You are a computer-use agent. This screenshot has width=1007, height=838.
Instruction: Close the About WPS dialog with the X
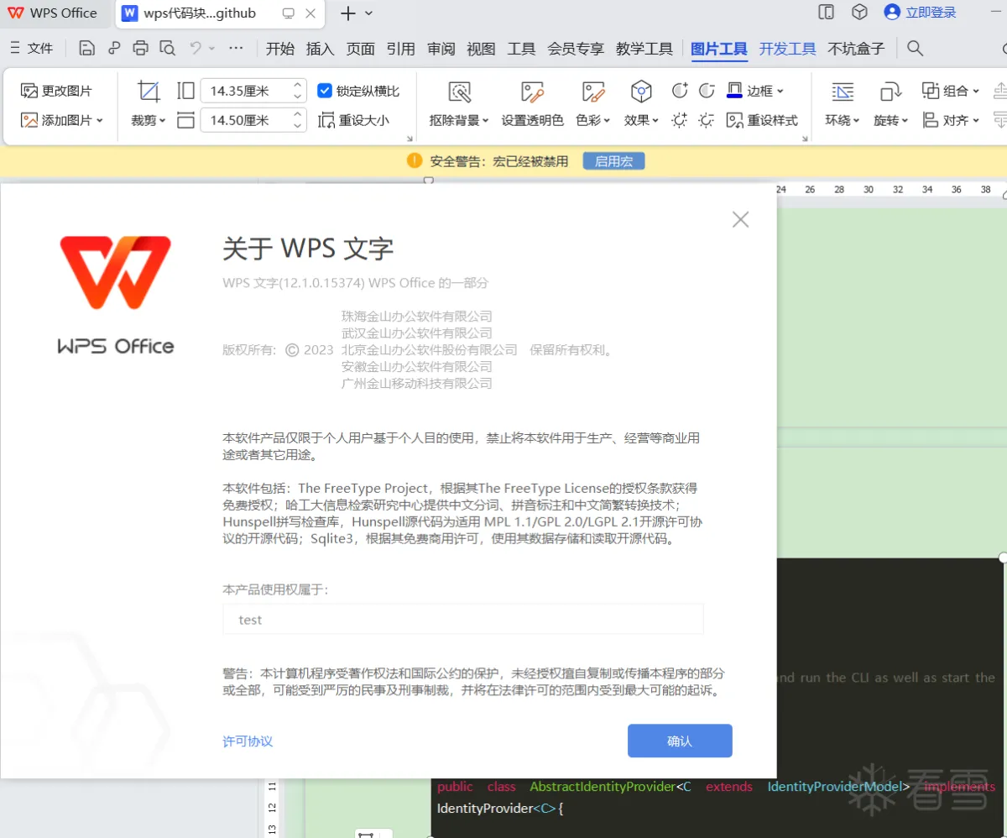pos(740,219)
